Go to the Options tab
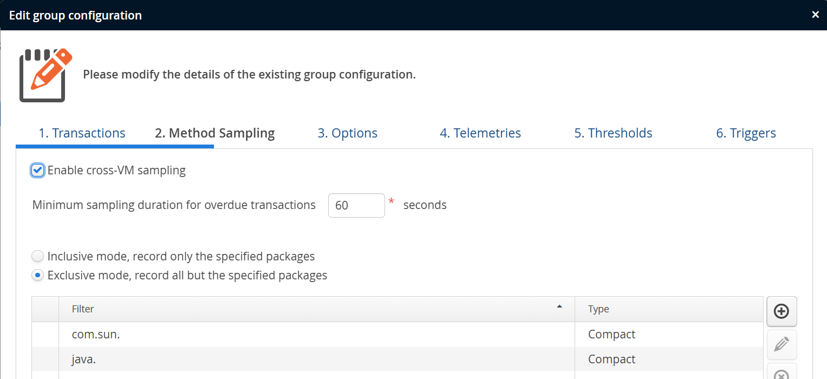 click(x=347, y=133)
